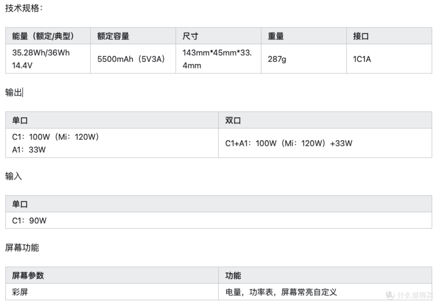437x304 pixels.
Task: Click the 35.28Wh/36Wh 14.4V cell
Action: tap(48, 59)
